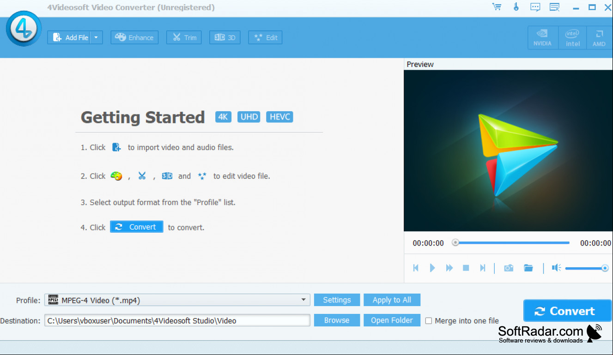Toggle Intel hardware acceleration

[x=572, y=37]
